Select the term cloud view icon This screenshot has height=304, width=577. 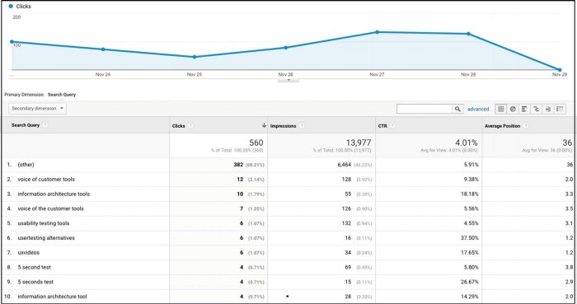[548, 109]
